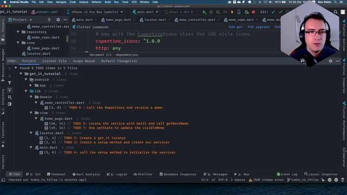
Task: Expand the app folder in TODO tree
Action: pos(31,85)
